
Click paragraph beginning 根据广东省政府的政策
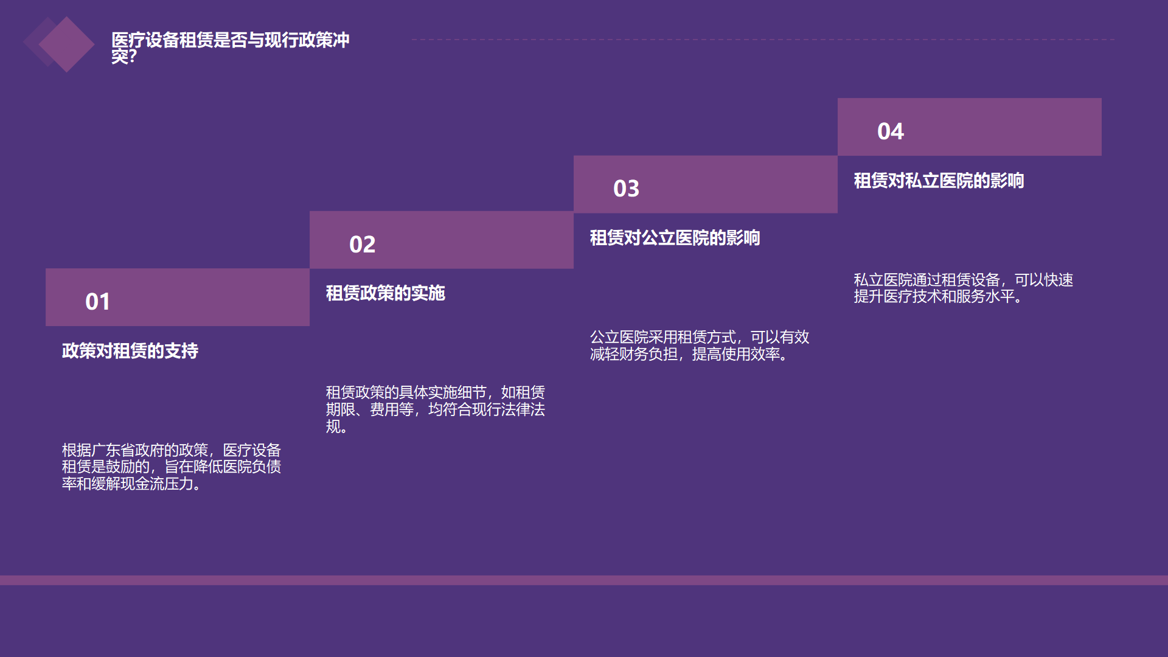pos(171,467)
